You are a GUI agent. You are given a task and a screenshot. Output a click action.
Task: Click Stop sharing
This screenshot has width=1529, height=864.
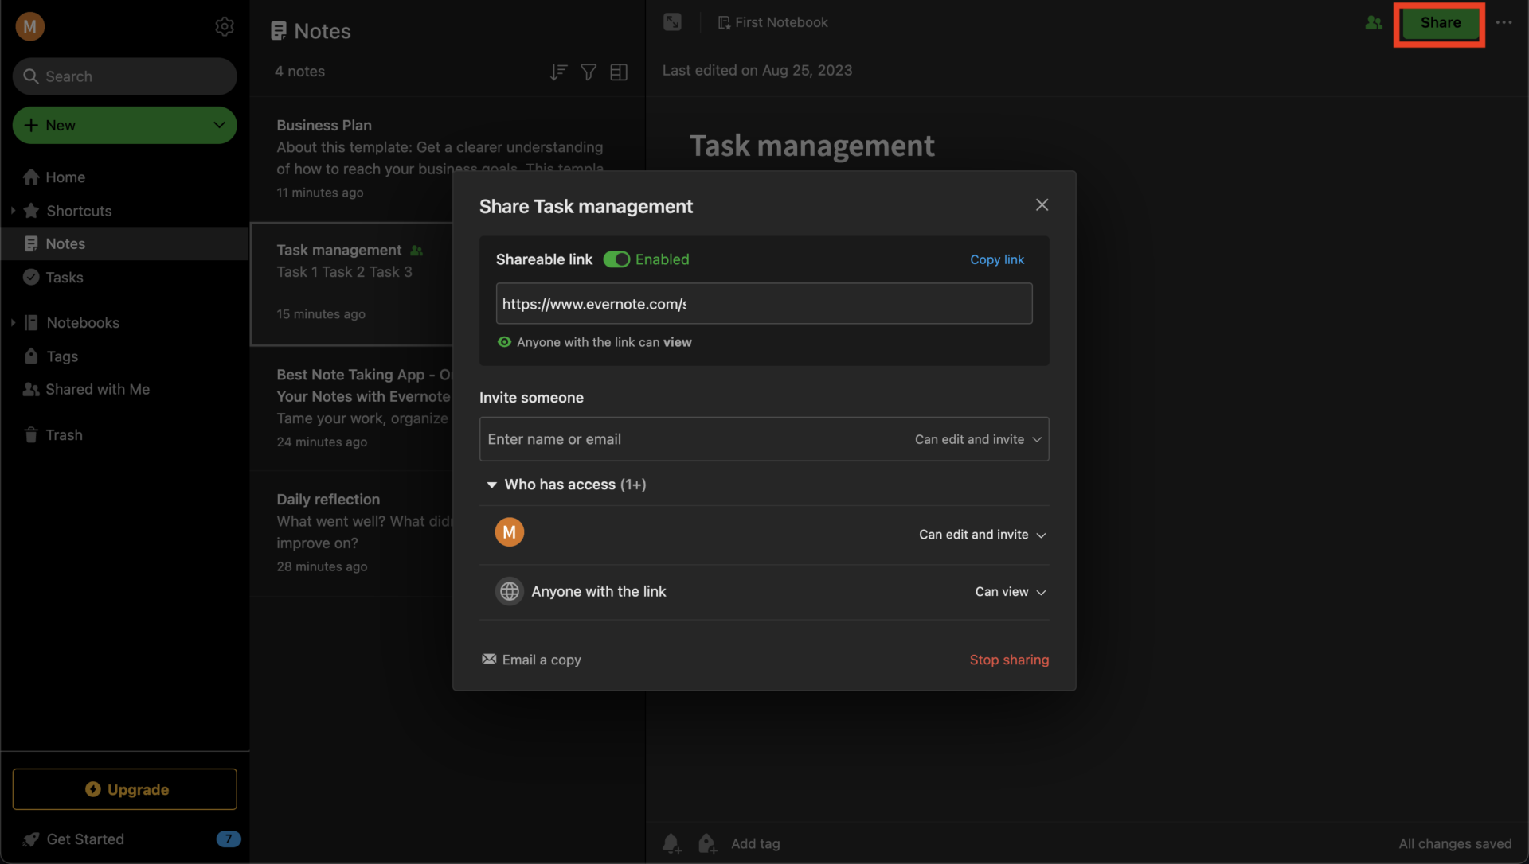[x=1009, y=659]
